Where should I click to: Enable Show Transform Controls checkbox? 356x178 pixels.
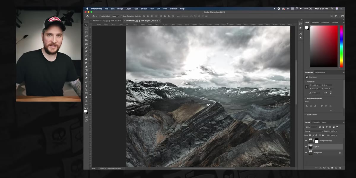tap(122, 16)
